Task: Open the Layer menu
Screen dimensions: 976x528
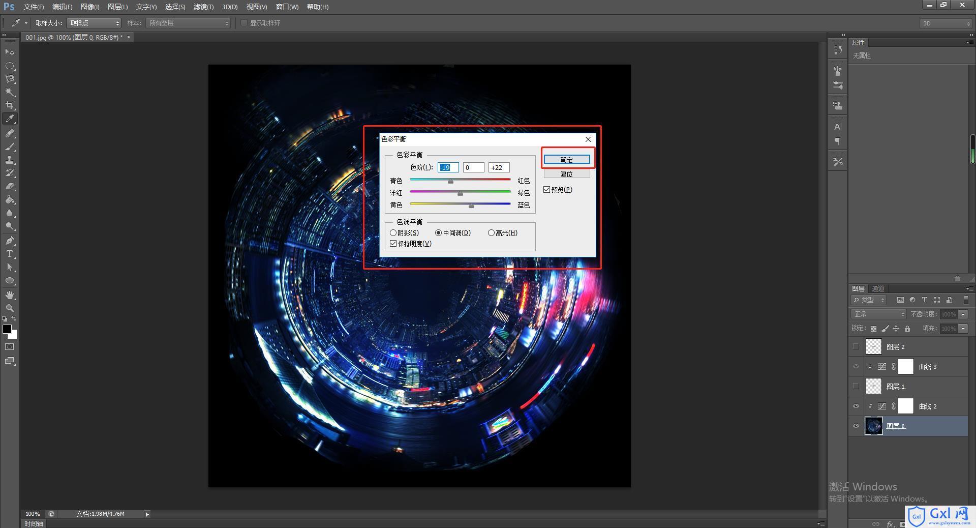Action: (x=117, y=7)
